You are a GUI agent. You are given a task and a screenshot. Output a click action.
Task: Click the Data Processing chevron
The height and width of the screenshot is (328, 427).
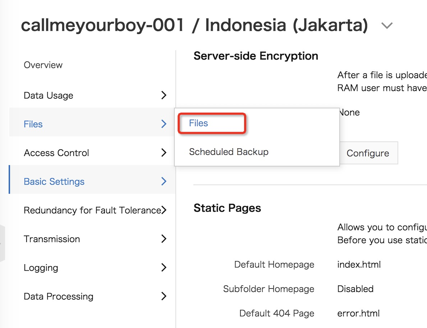164,296
